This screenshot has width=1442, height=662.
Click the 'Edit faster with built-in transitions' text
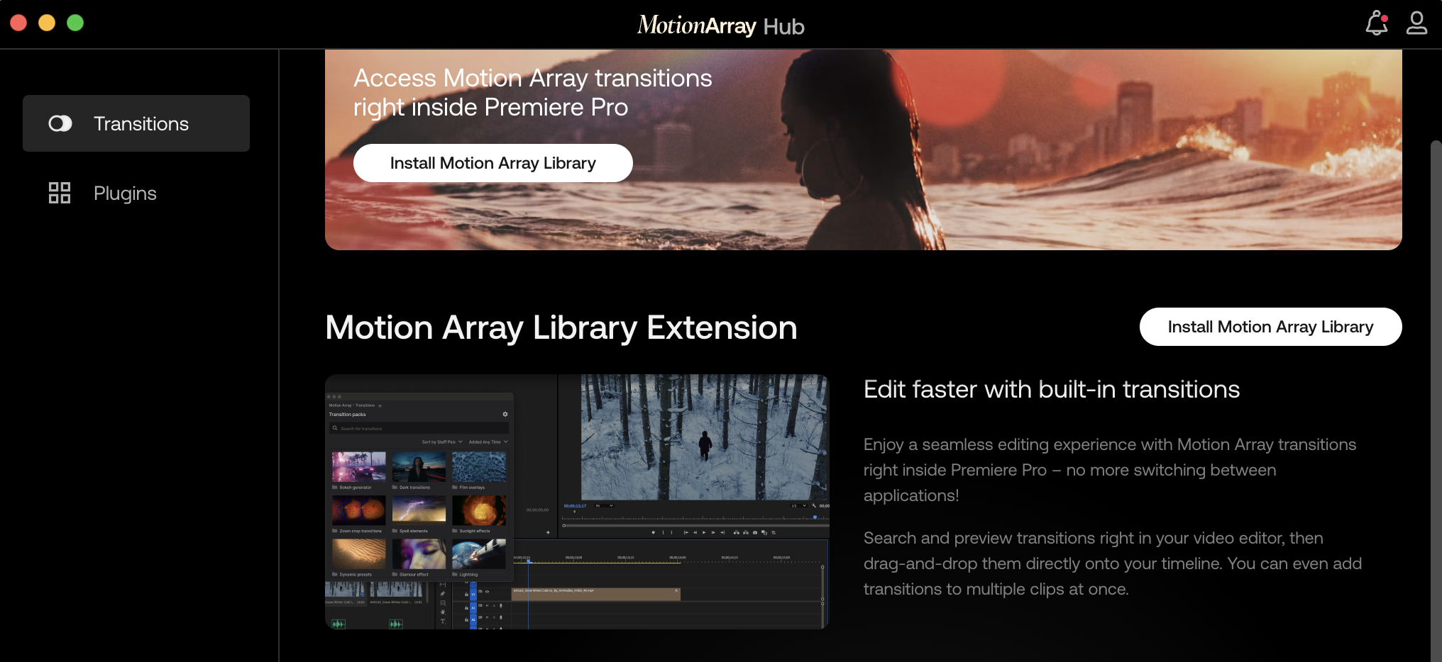(1051, 389)
